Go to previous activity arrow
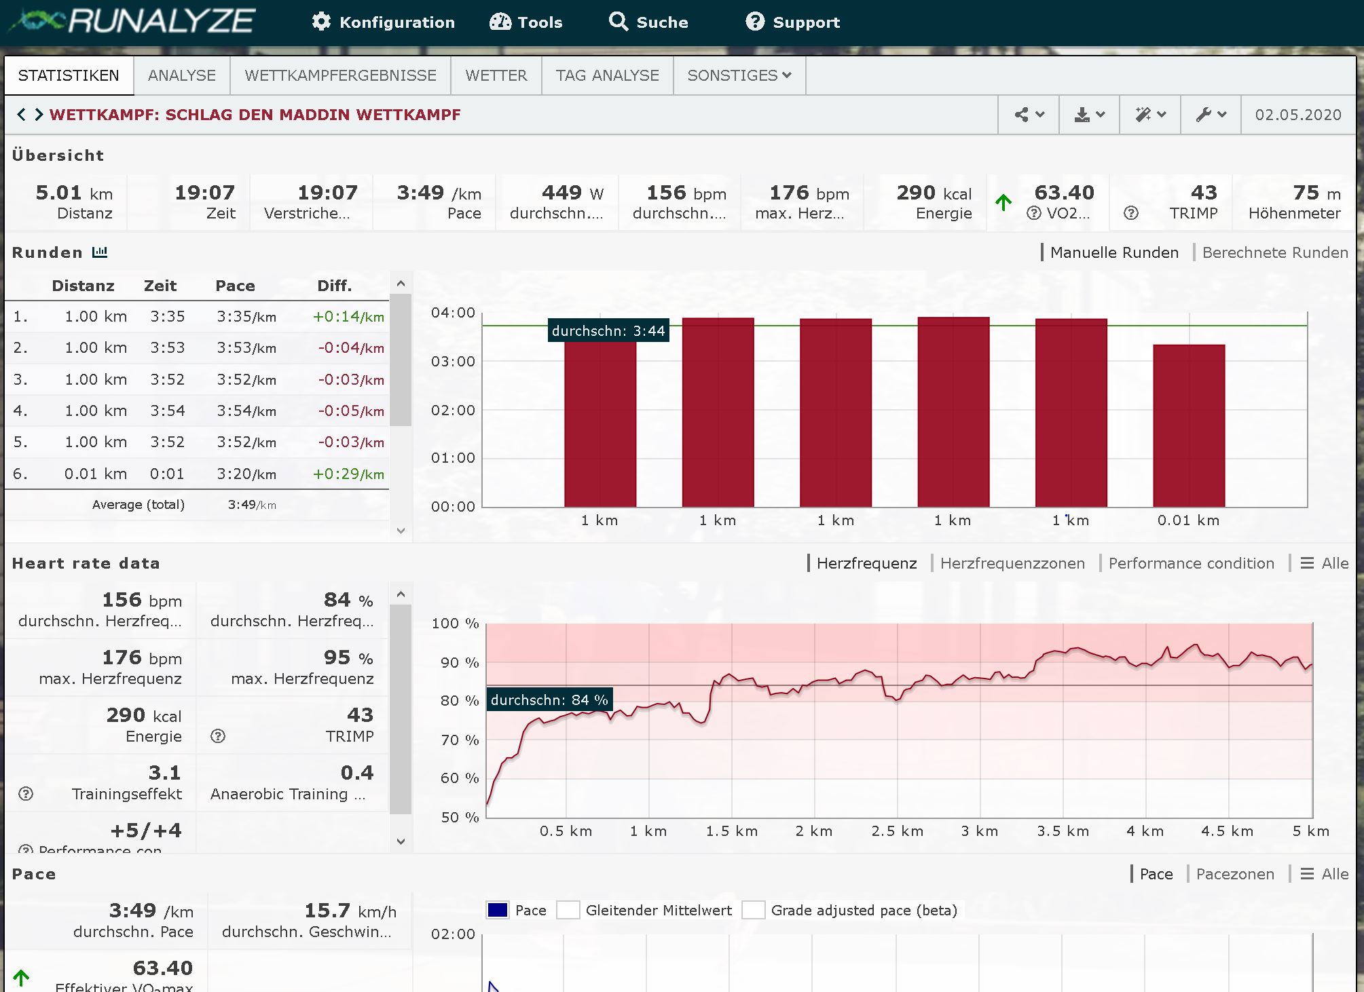1364x992 pixels. coord(21,115)
